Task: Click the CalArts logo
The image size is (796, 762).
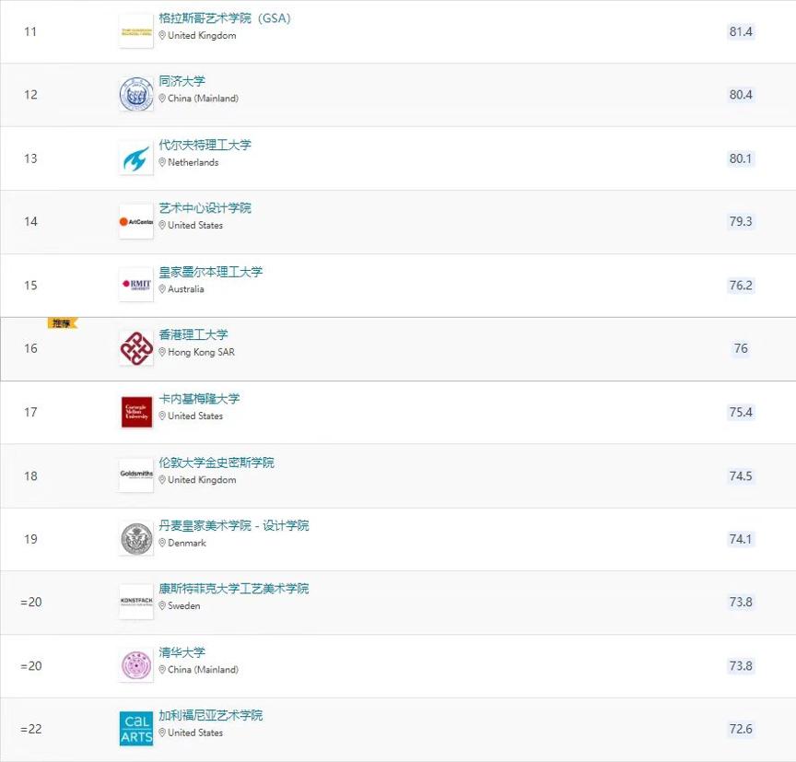Action: point(136,729)
